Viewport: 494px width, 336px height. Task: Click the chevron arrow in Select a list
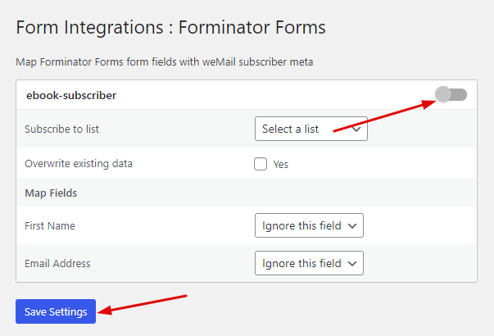pos(356,129)
